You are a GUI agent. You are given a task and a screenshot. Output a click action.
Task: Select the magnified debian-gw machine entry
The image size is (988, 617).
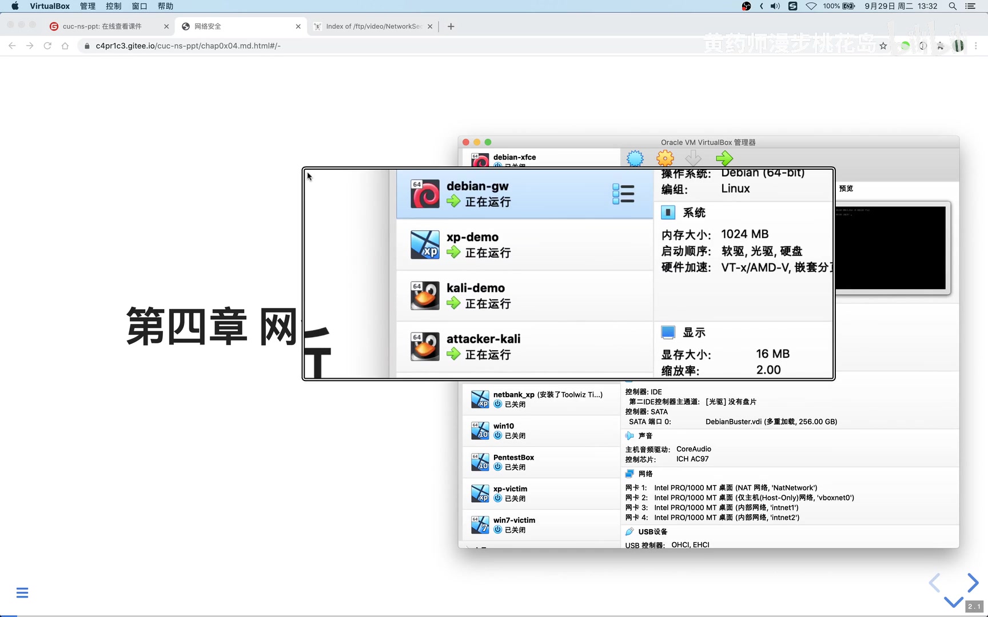click(525, 194)
